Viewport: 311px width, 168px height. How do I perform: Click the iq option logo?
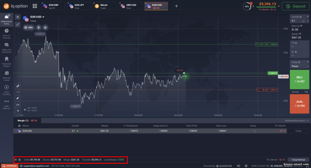point(16,6)
